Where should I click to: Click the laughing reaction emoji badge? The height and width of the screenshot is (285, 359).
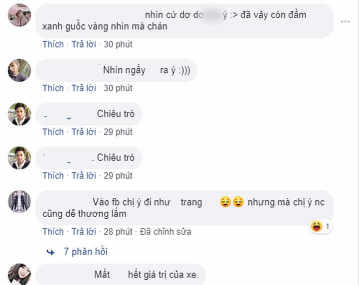point(316,227)
